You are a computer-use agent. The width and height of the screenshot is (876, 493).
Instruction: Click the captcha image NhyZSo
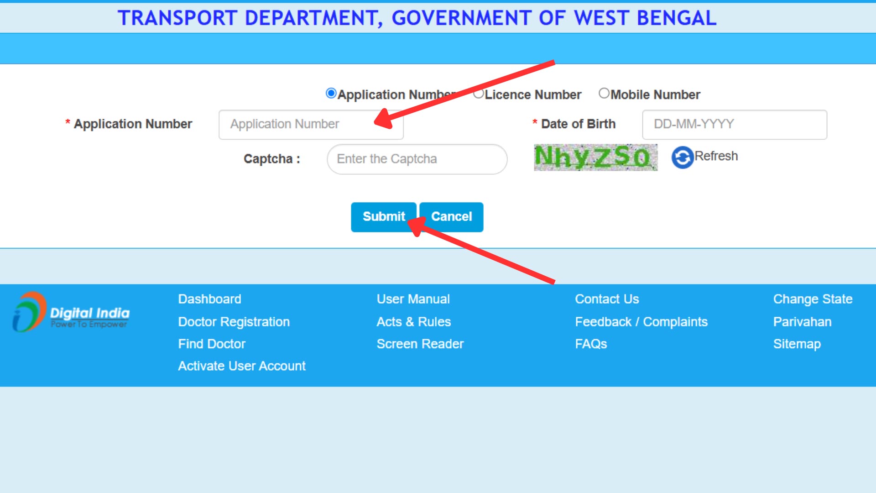(595, 157)
